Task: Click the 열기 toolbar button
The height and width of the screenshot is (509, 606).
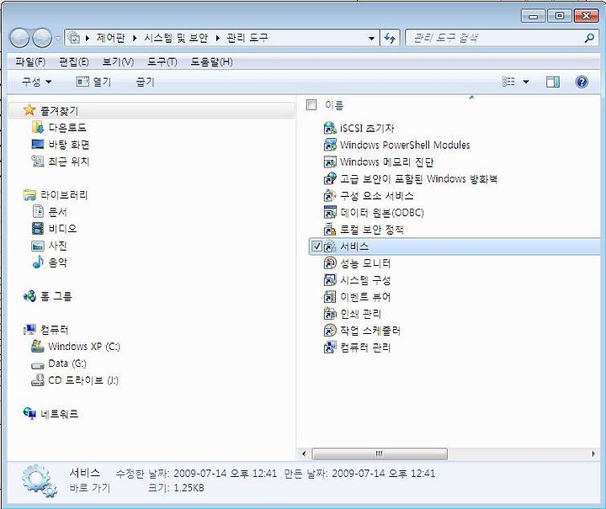Action: (x=93, y=82)
